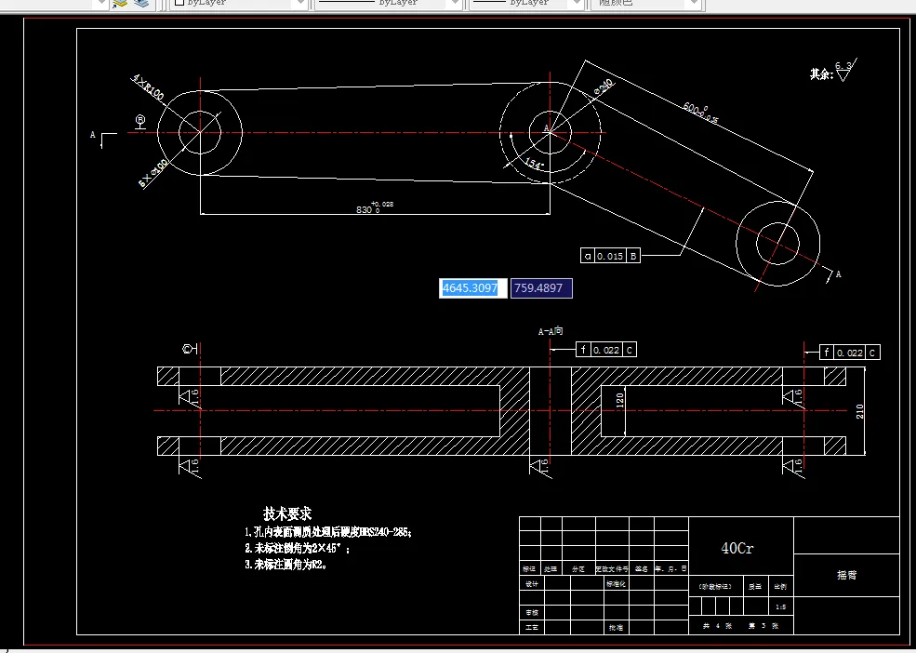Select technical note 2 about chamfer 2×45°
The height and width of the screenshot is (653, 916).
298,549
